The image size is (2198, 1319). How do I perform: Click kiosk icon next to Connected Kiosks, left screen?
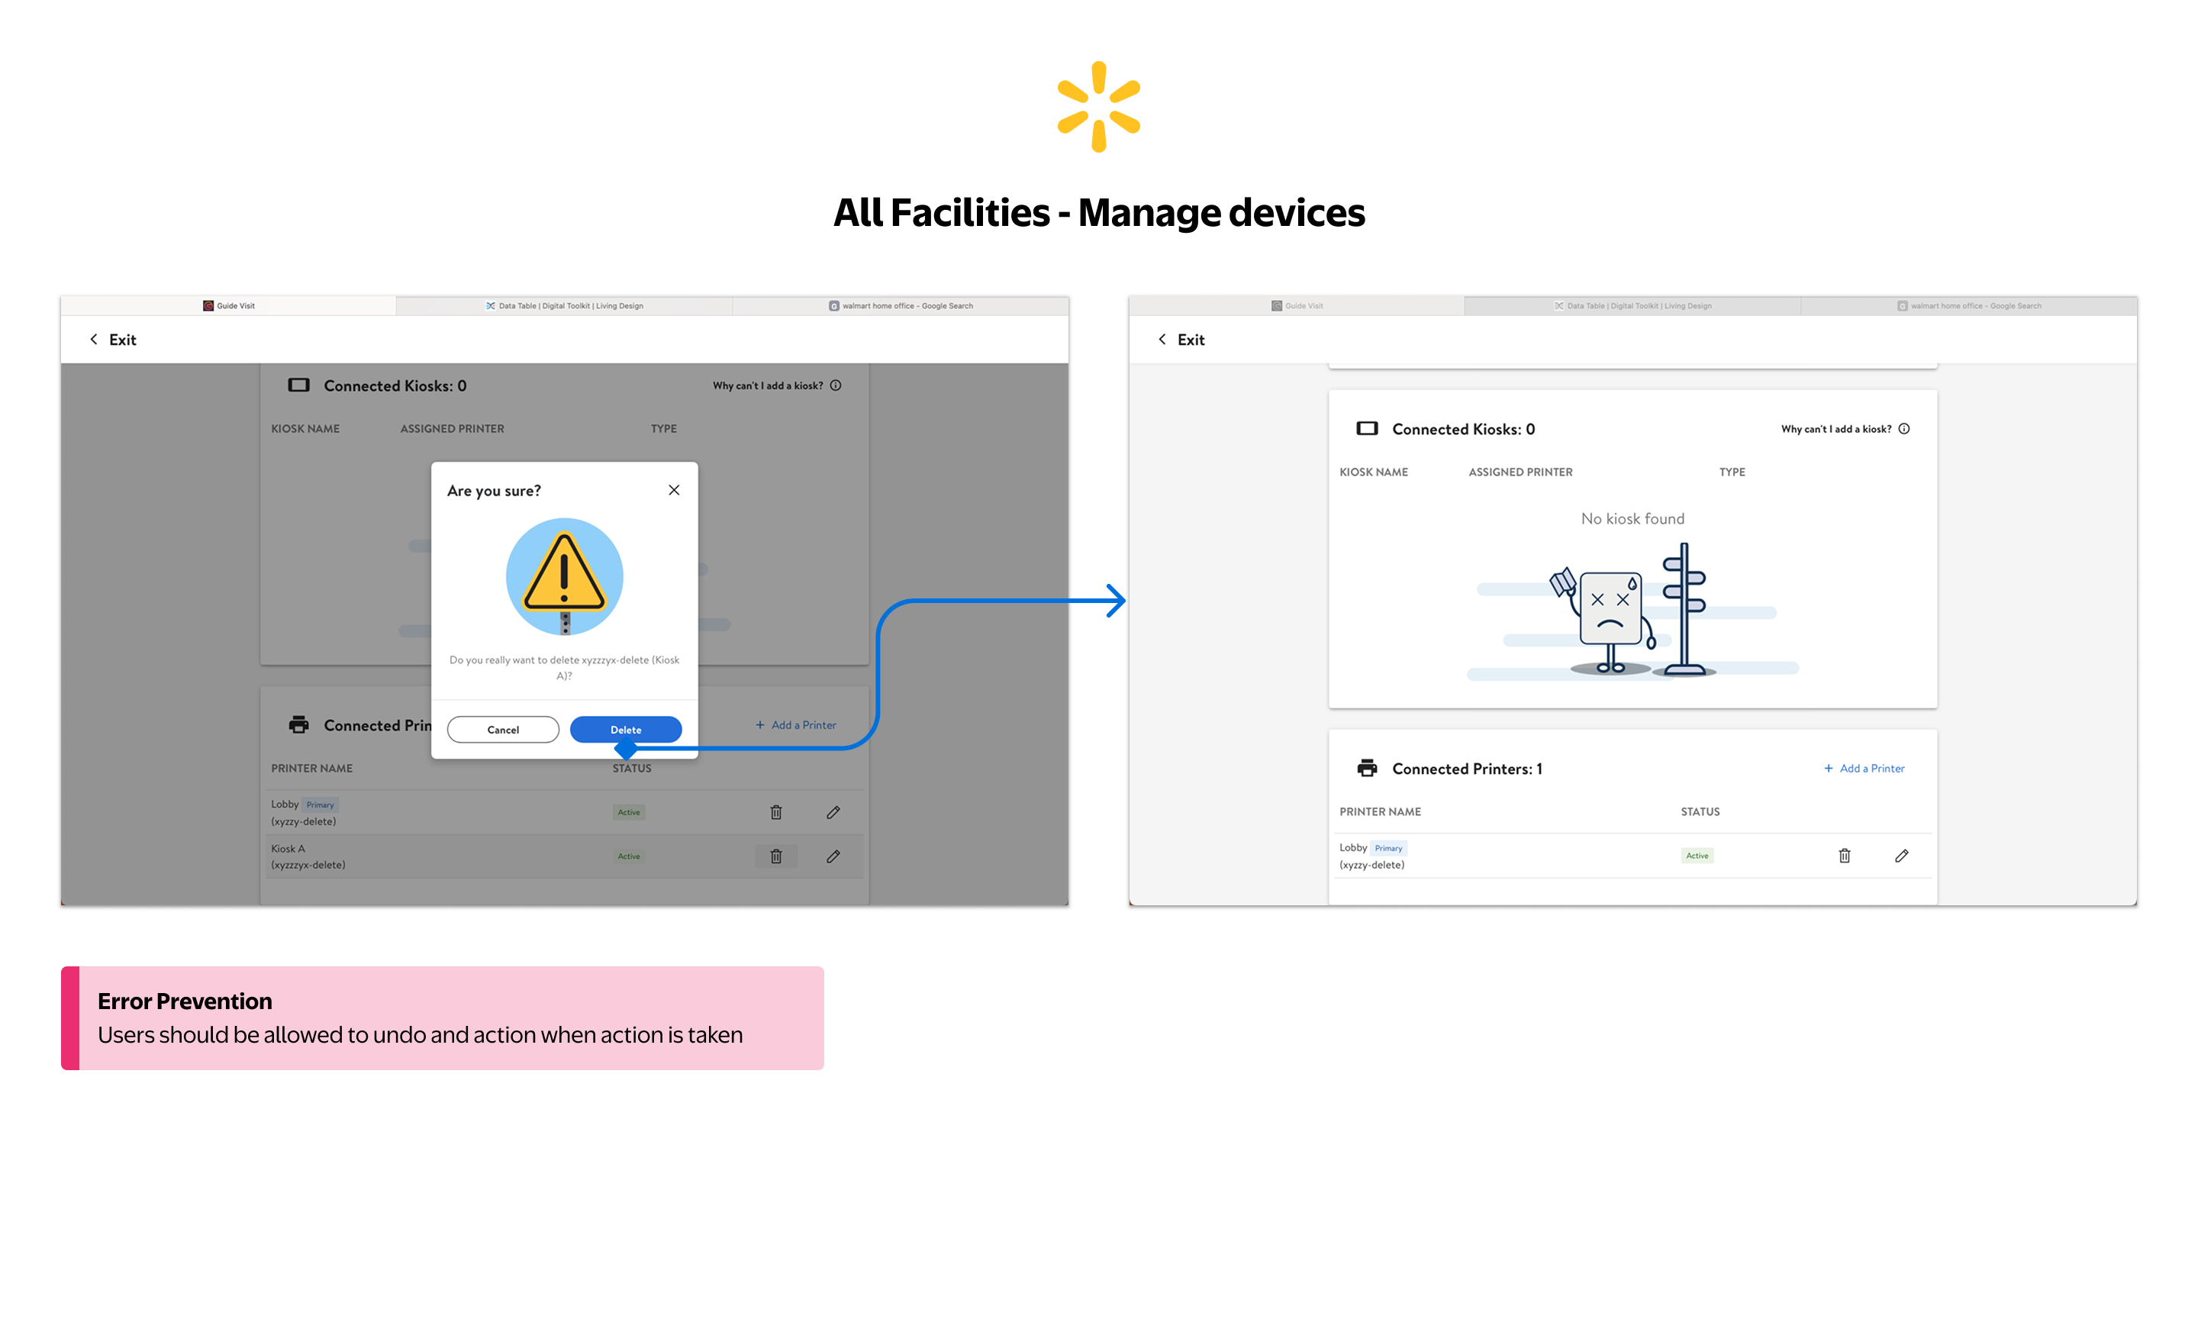tap(298, 385)
